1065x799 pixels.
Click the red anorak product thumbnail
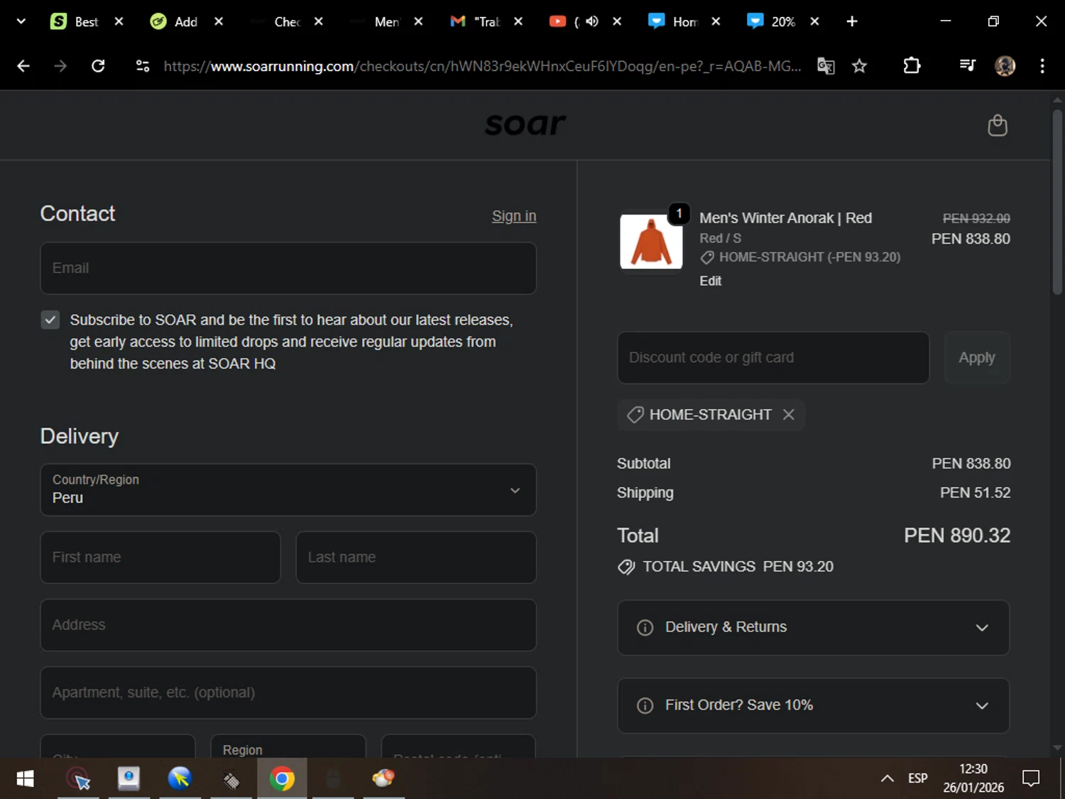(651, 242)
